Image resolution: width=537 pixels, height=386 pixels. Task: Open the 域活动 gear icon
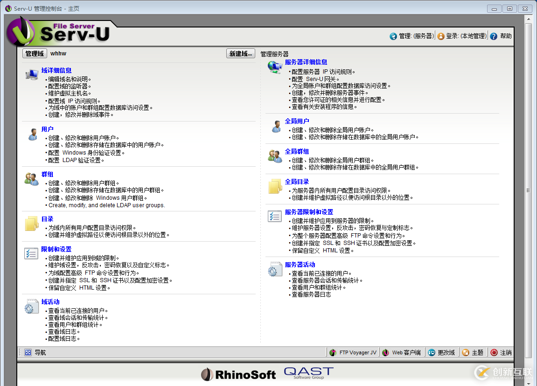[x=31, y=306]
